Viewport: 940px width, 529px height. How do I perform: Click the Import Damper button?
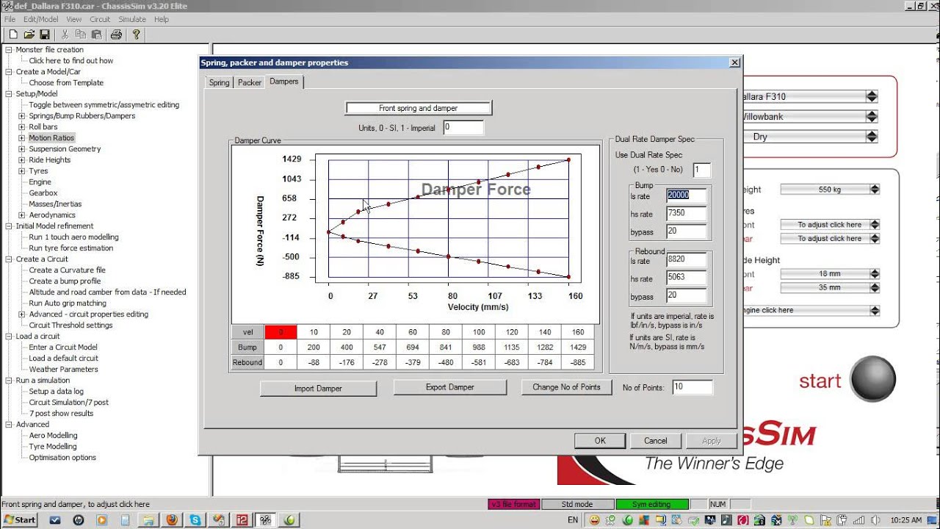[x=318, y=389]
